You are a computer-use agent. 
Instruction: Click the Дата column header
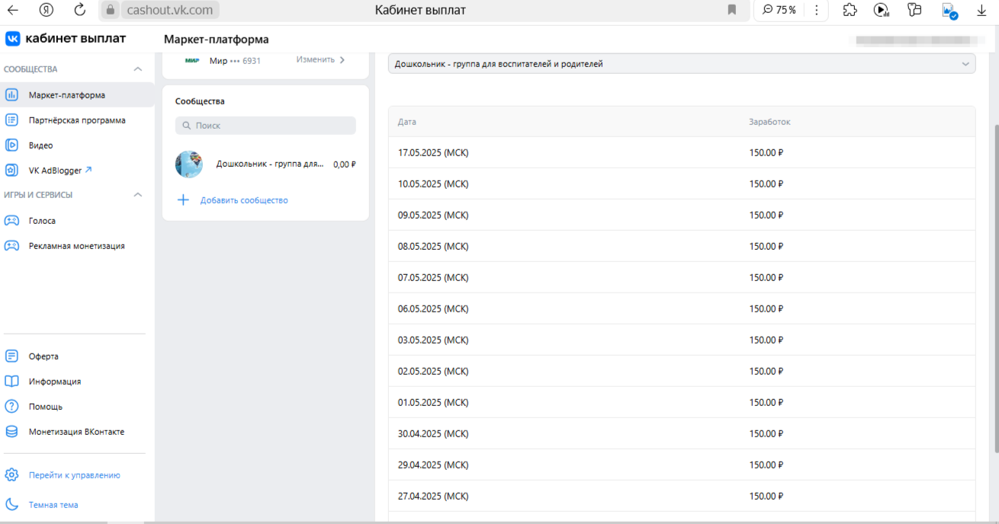407,122
